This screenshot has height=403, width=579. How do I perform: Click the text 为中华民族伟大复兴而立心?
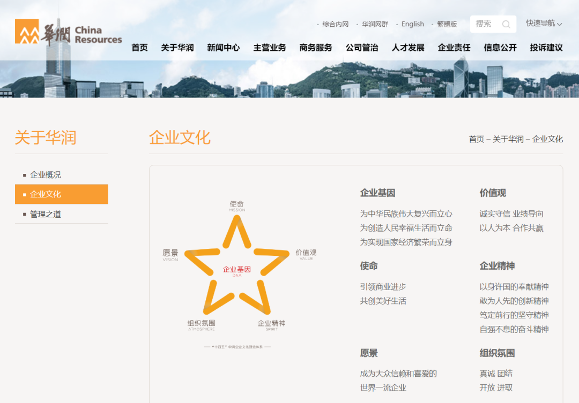[406, 214]
